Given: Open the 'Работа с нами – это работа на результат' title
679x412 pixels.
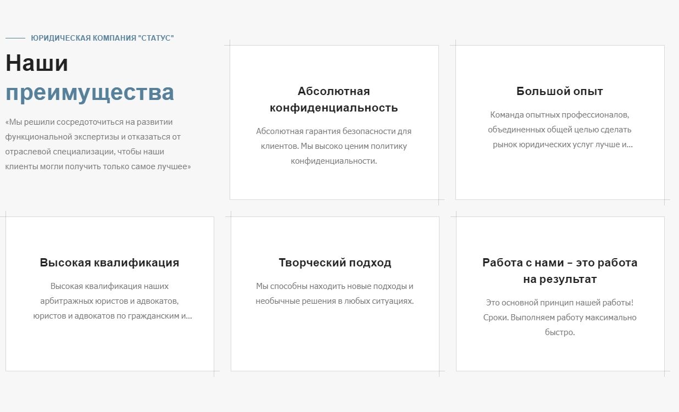Looking at the screenshot, I should 560,271.
